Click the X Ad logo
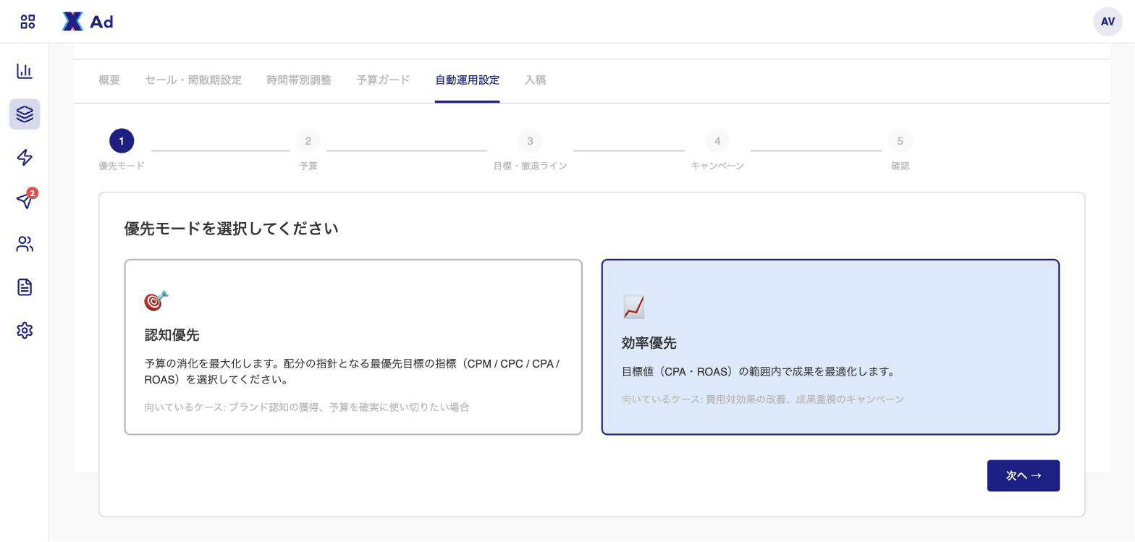Screen dimensions: 1135x542 tap(88, 22)
